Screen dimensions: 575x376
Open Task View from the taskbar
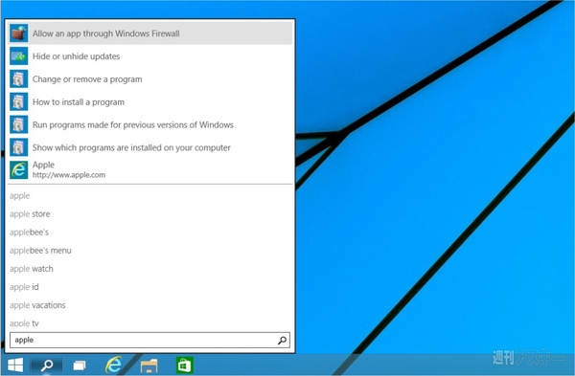click(x=80, y=365)
